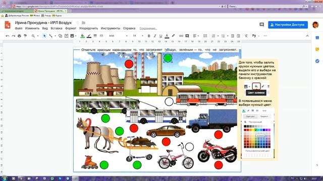
Task: Open the Вставка menu
Action: (56, 28)
